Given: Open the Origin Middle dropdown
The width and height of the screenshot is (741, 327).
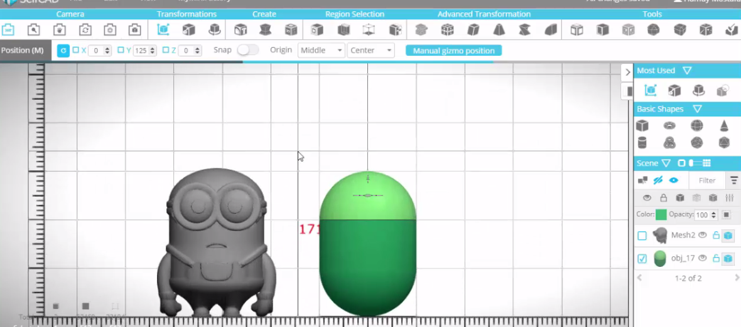Looking at the screenshot, I should pyautogui.click(x=322, y=50).
